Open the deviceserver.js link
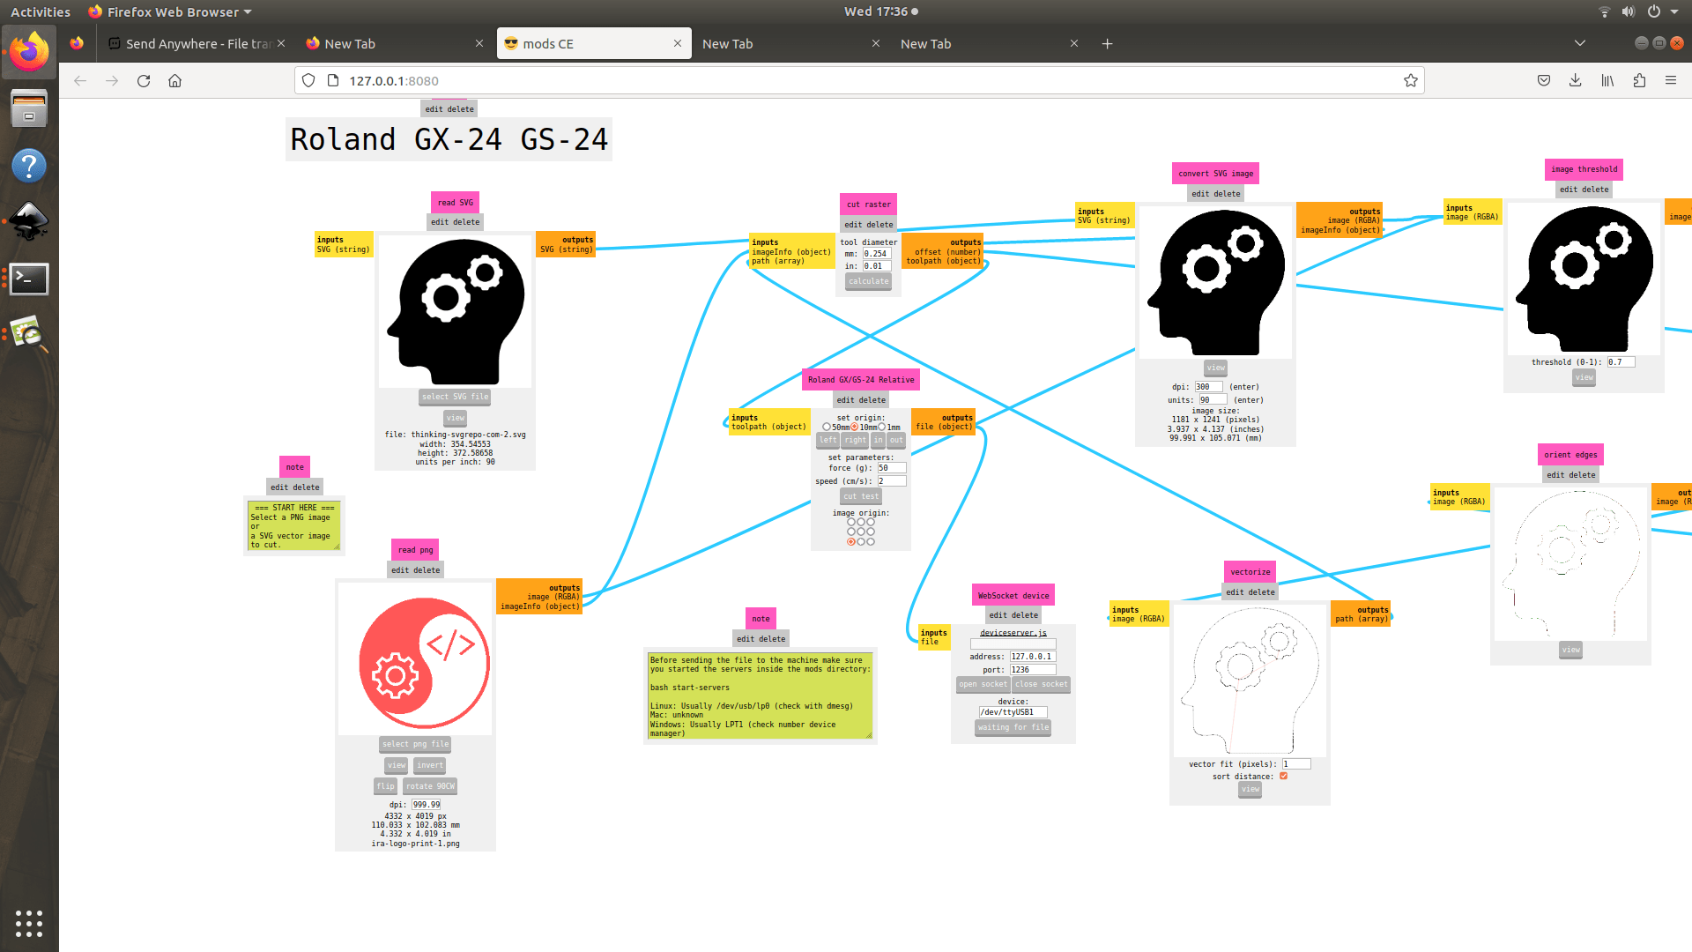Screen dimensions: 1692x952 tap(1013, 633)
